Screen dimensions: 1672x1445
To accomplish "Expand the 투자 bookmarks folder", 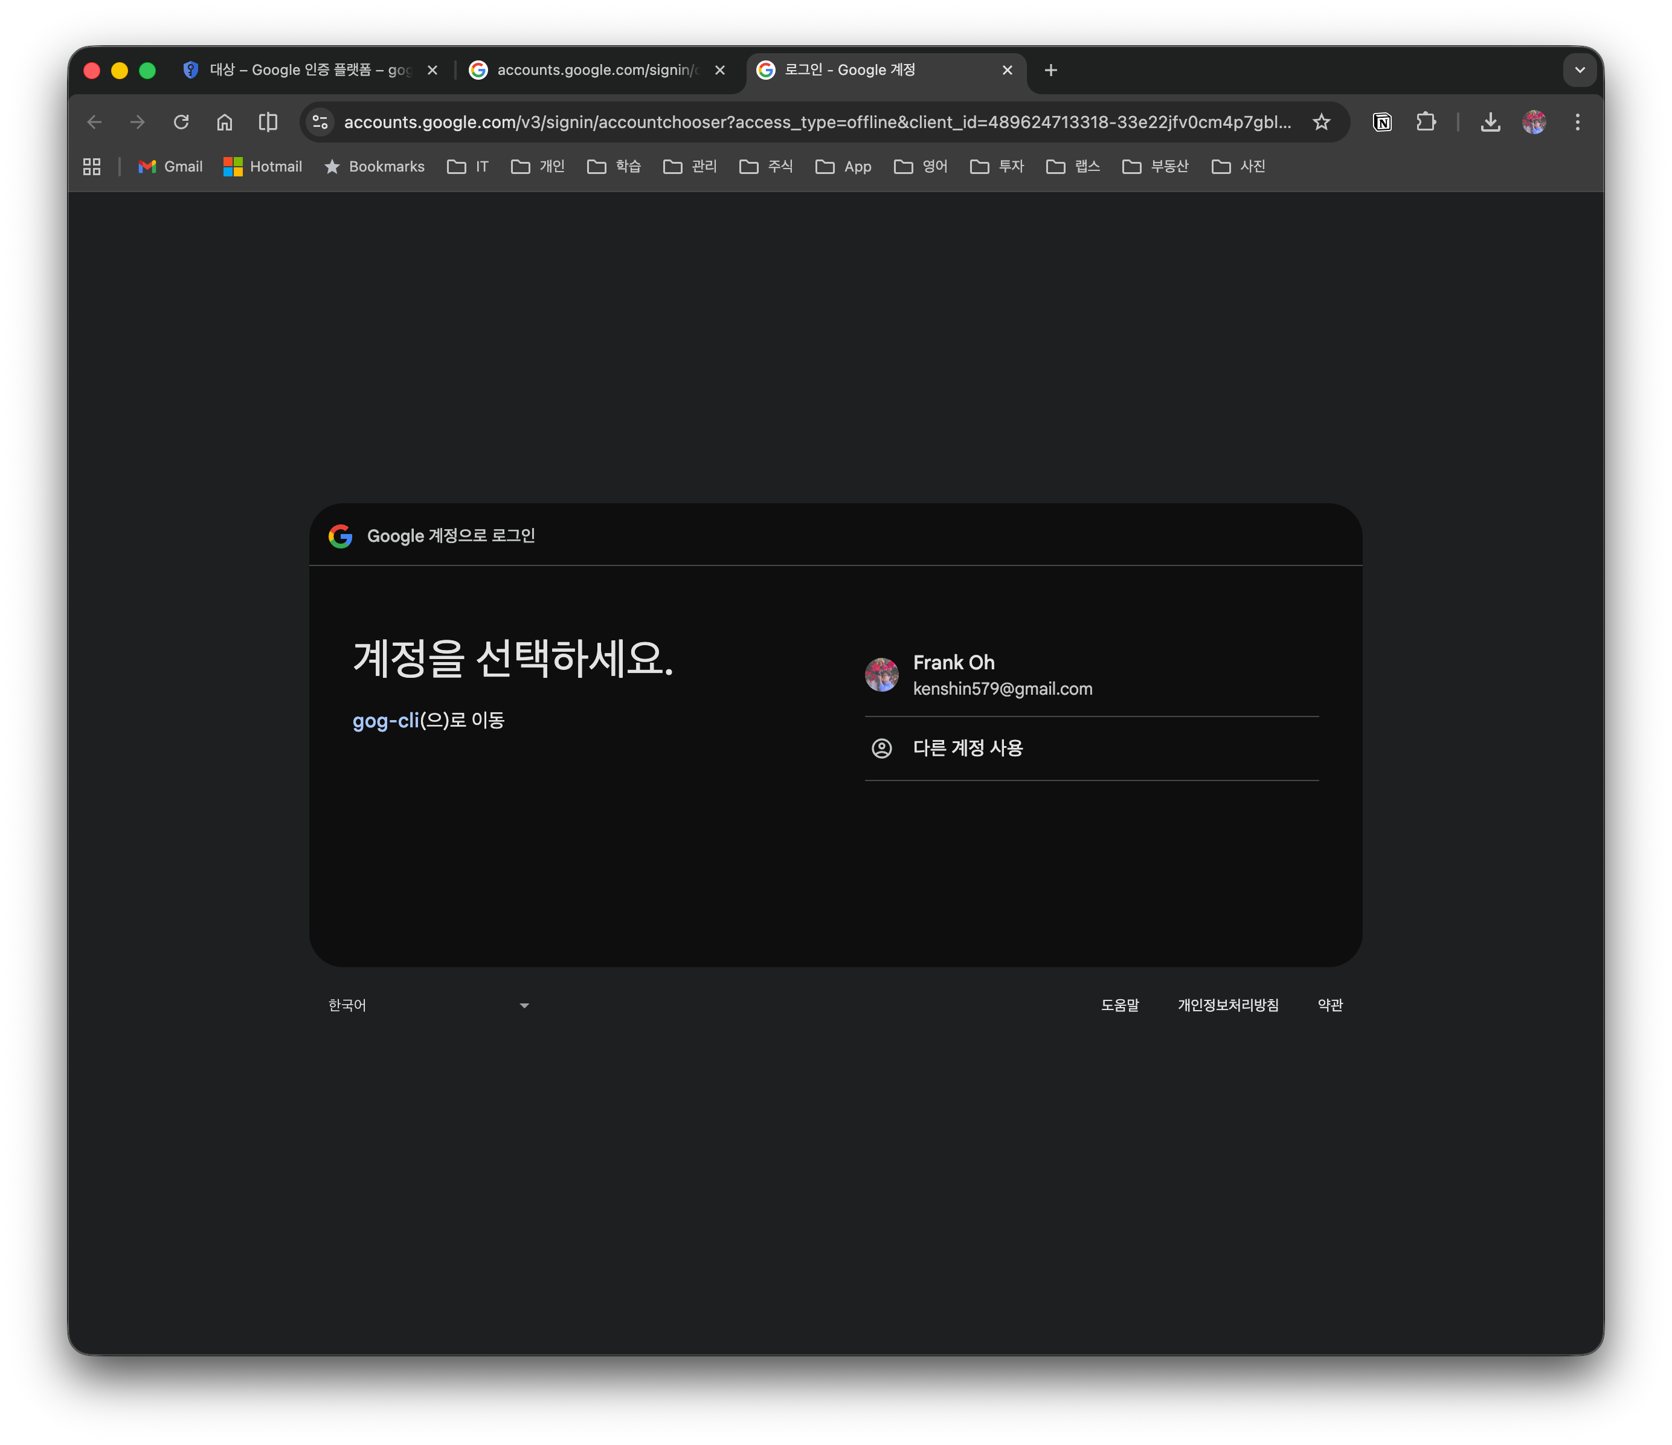I will point(997,167).
